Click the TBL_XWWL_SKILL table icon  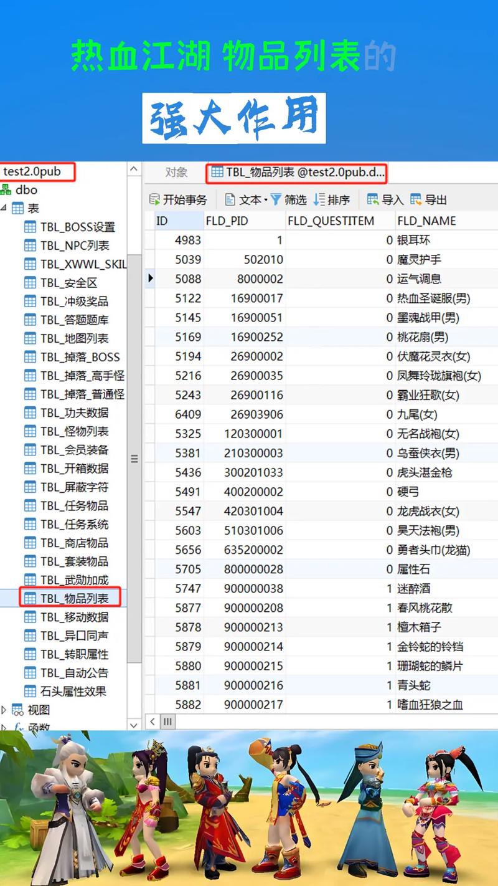[30, 264]
